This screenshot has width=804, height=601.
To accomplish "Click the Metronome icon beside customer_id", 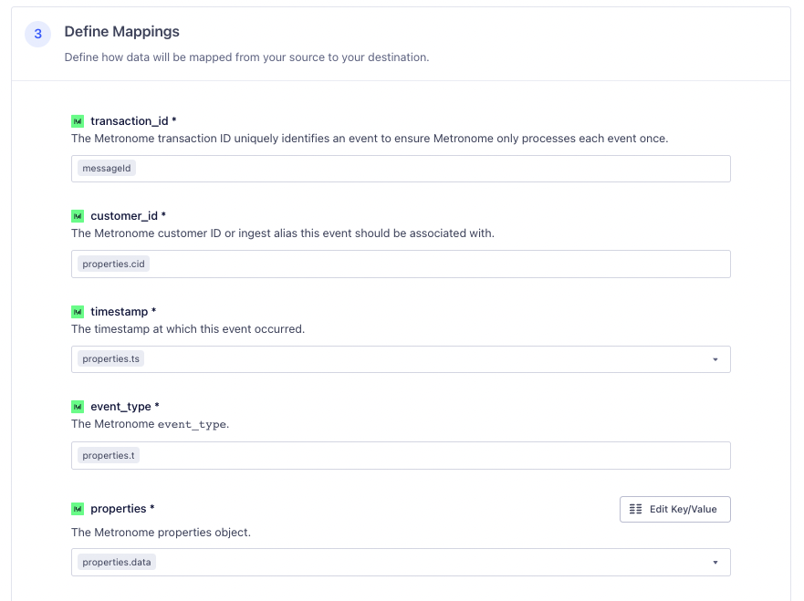I will click(78, 216).
